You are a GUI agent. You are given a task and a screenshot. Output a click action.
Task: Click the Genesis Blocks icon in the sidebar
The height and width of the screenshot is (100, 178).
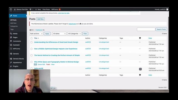pyautogui.click(x=11, y=59)
